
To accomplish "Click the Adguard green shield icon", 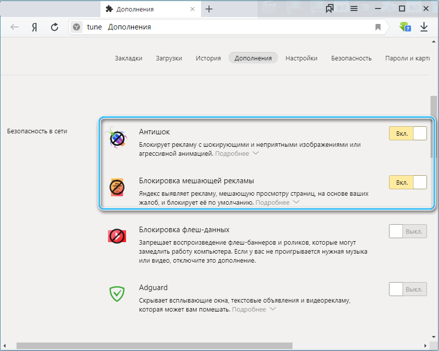I will [116, 293].
